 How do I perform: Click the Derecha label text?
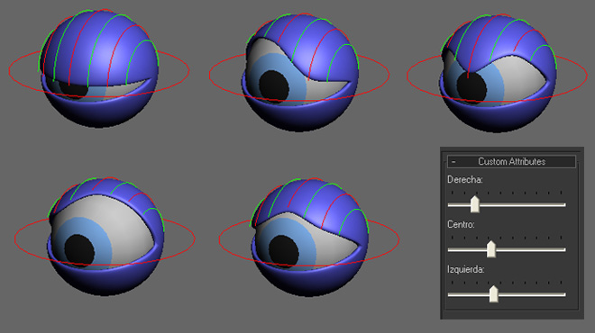(x=465, y=180)
